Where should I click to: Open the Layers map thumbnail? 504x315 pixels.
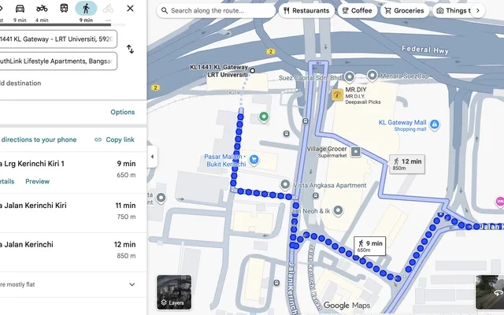point(173,292)
